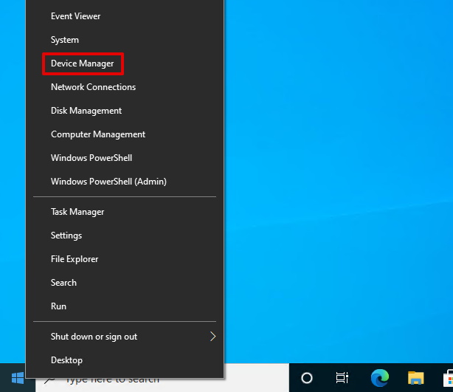Click the Windows Start button
Image resolution: width=453 pixels, height=392 pixels.
pyautogui.click(x=17, y=378)
